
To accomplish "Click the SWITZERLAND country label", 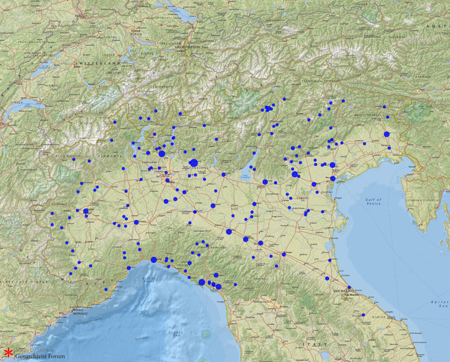I will click(x=98, y=63).
